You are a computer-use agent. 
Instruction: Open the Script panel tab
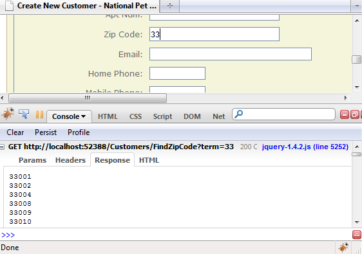click(162, 116)
